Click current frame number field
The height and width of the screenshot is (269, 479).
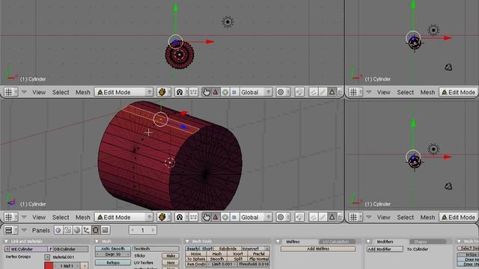click(x=143, y=230)
